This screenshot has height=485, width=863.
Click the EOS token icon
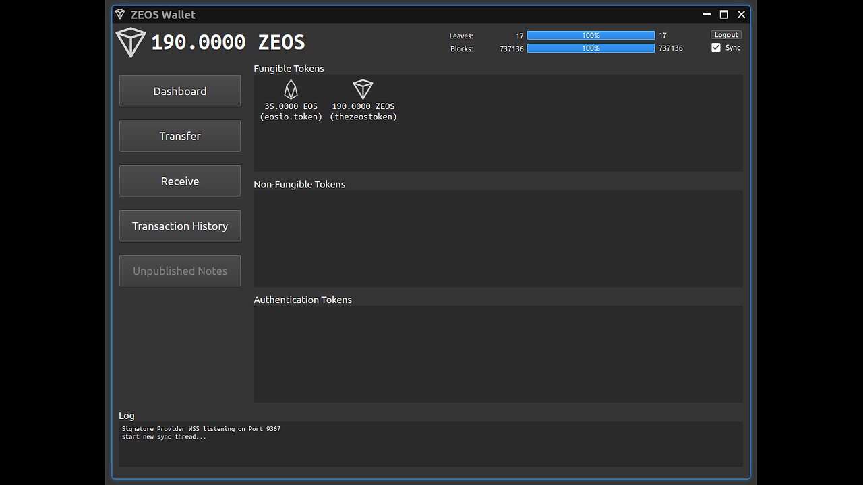coord(291,90)
